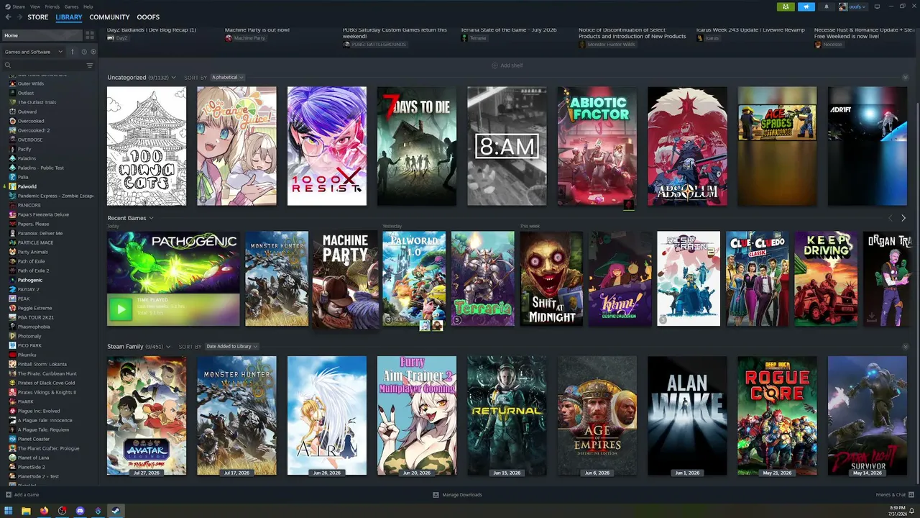Viewport: 920px width, 518px height.
Task: Open the Returnal cover
Action: tap(507, 416)
